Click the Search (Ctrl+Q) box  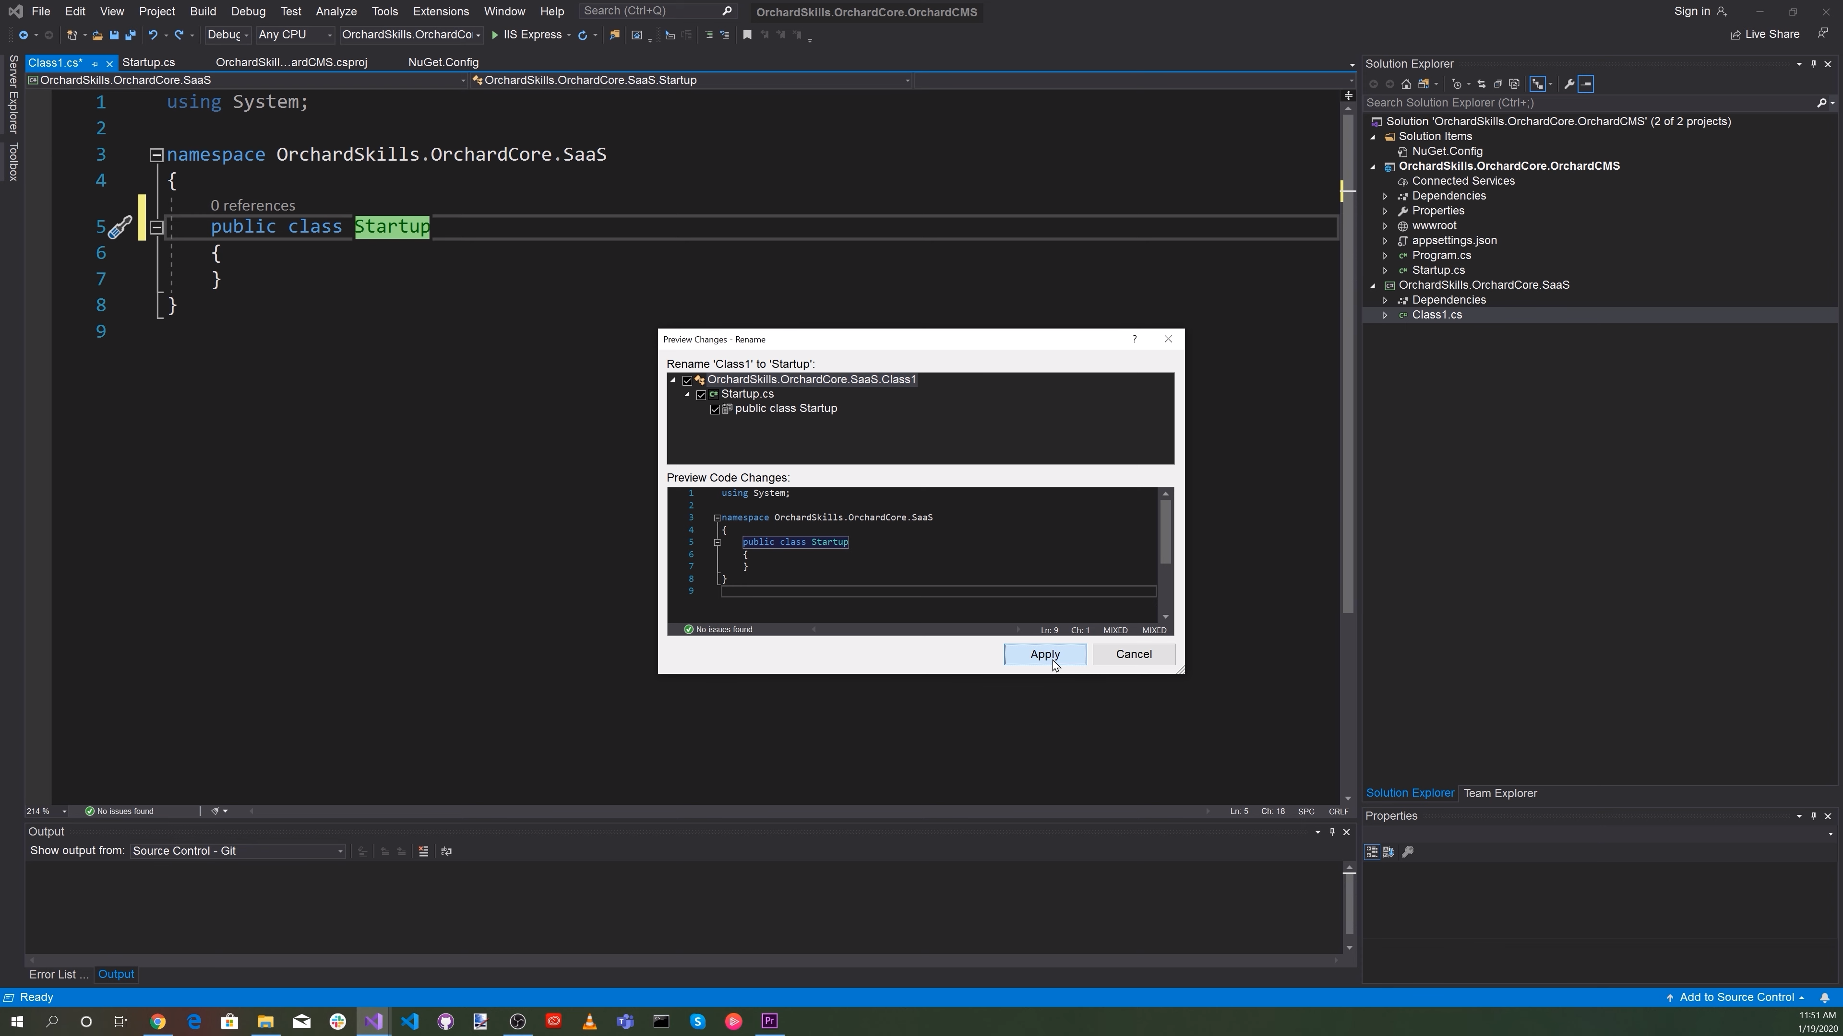point(658,12)
